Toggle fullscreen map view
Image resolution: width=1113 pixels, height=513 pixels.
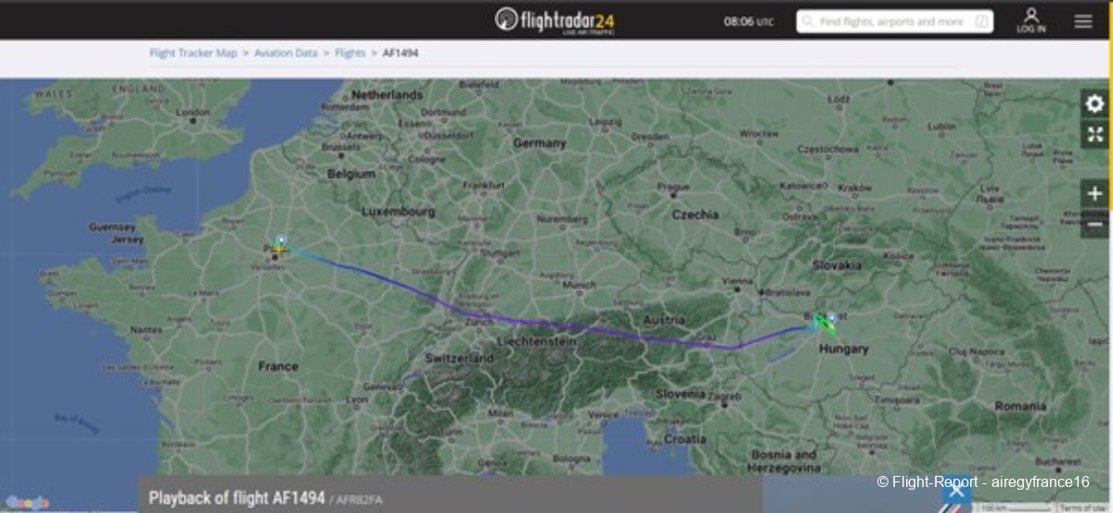[1095, 135]
